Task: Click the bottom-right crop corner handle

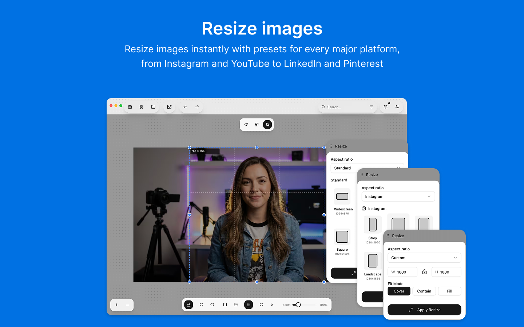Action: coord(324,282)
